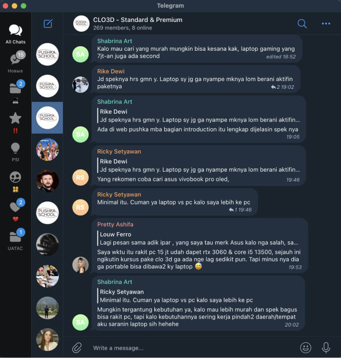Open the UATAC folder

15,240
